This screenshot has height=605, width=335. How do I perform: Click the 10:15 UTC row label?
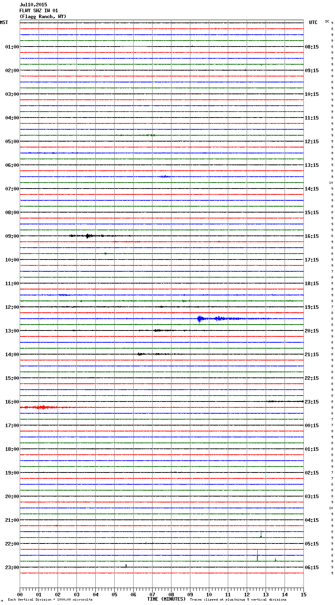coord(312,94)
